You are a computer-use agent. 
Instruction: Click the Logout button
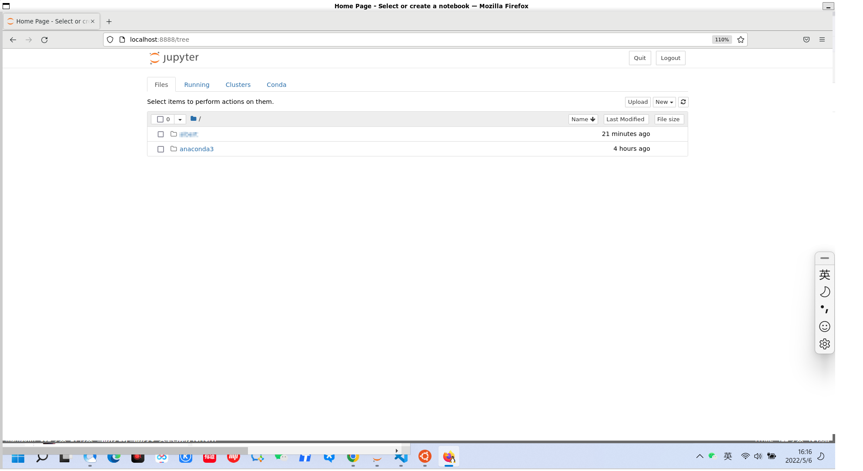[670, 57]
